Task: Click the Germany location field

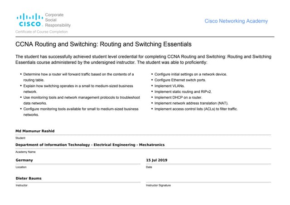Action: tap(24, 160)
